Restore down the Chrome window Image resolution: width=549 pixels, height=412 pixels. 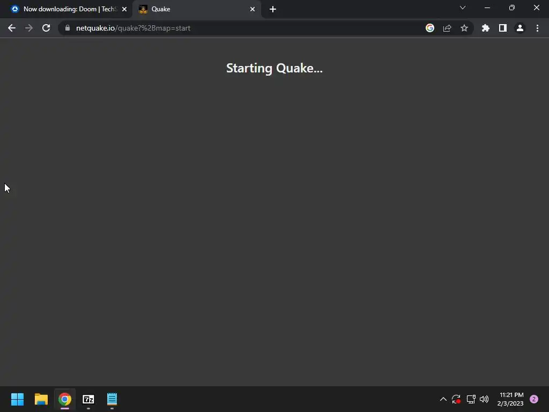(512, 8)
